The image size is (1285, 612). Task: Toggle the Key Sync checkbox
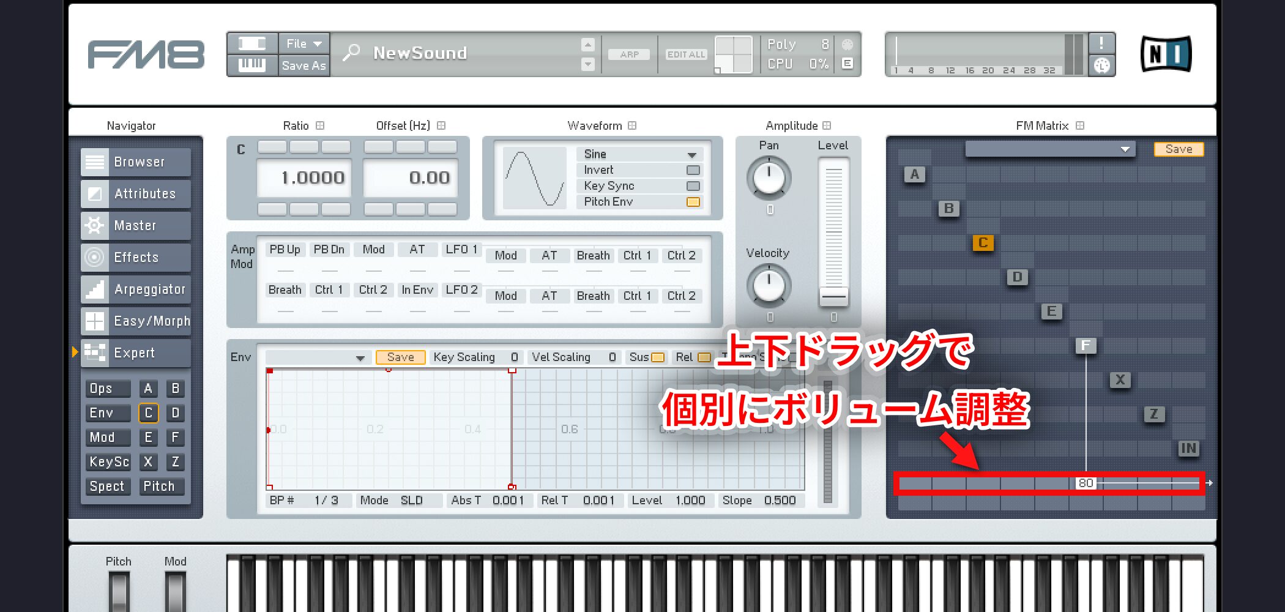(x=693, y=186)
